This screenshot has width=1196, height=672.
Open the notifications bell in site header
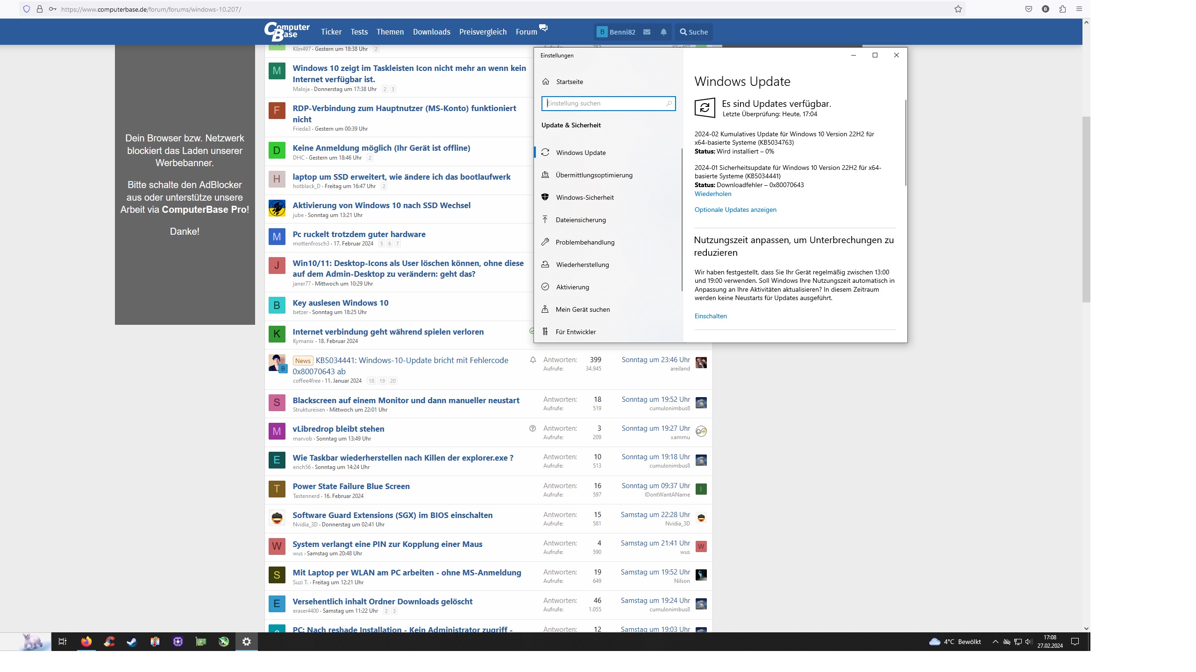pyautogui.click(x=663, y=32)
